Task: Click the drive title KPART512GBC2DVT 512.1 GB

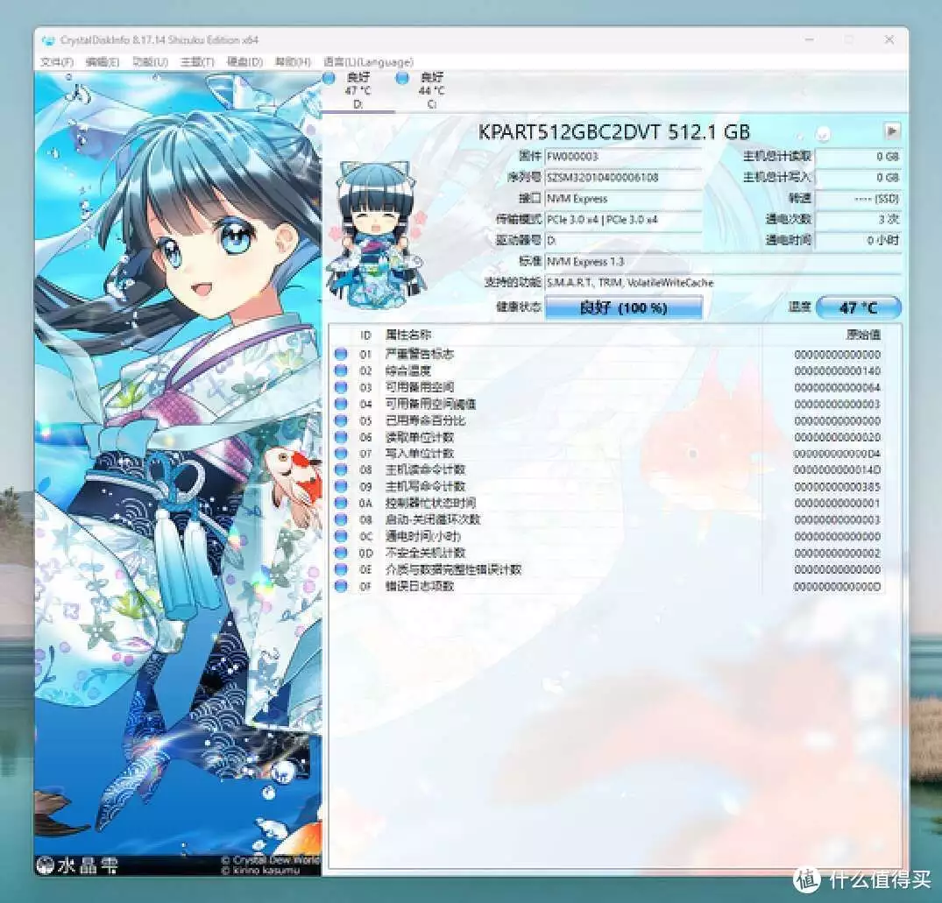Action: 613,132
